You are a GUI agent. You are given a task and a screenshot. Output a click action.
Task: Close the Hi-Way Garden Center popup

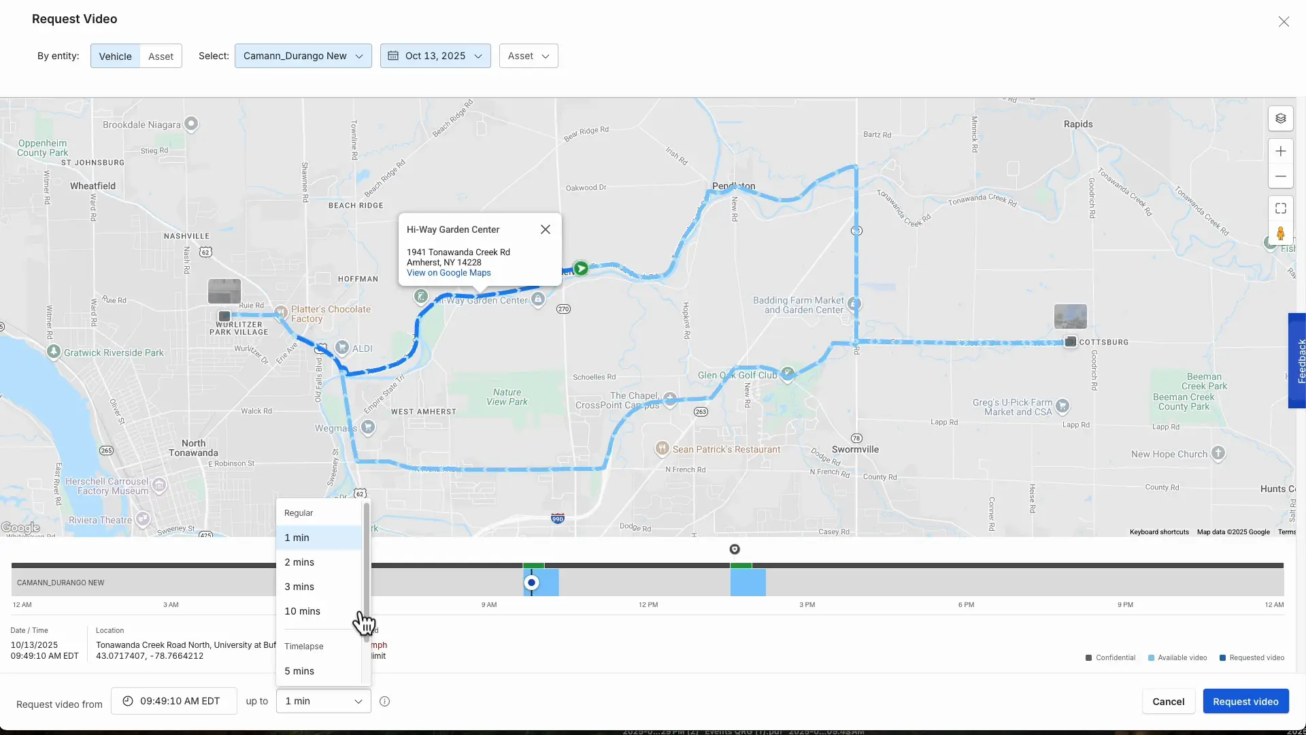546,229
